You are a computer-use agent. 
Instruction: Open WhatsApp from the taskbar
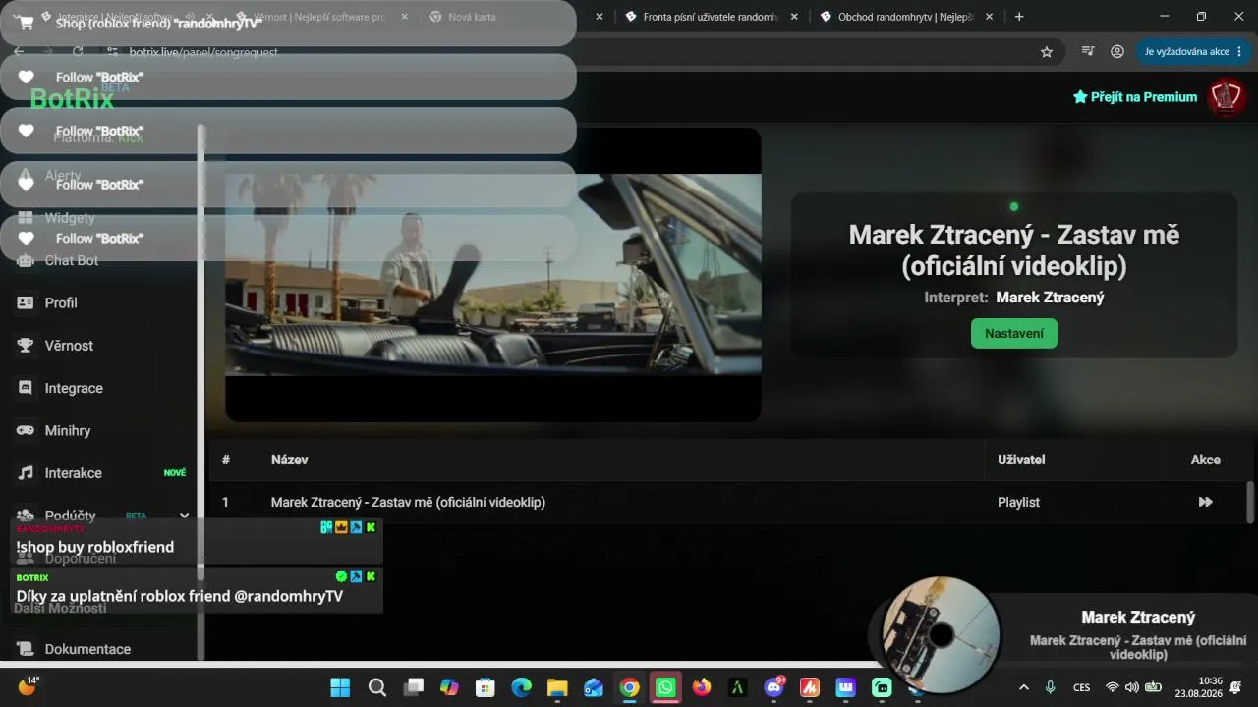click(x=665, y=687)
